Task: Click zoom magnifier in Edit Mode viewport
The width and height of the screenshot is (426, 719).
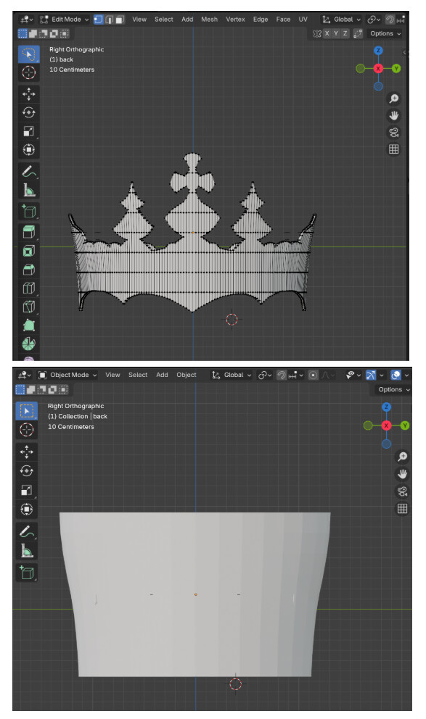Action: 393,99
